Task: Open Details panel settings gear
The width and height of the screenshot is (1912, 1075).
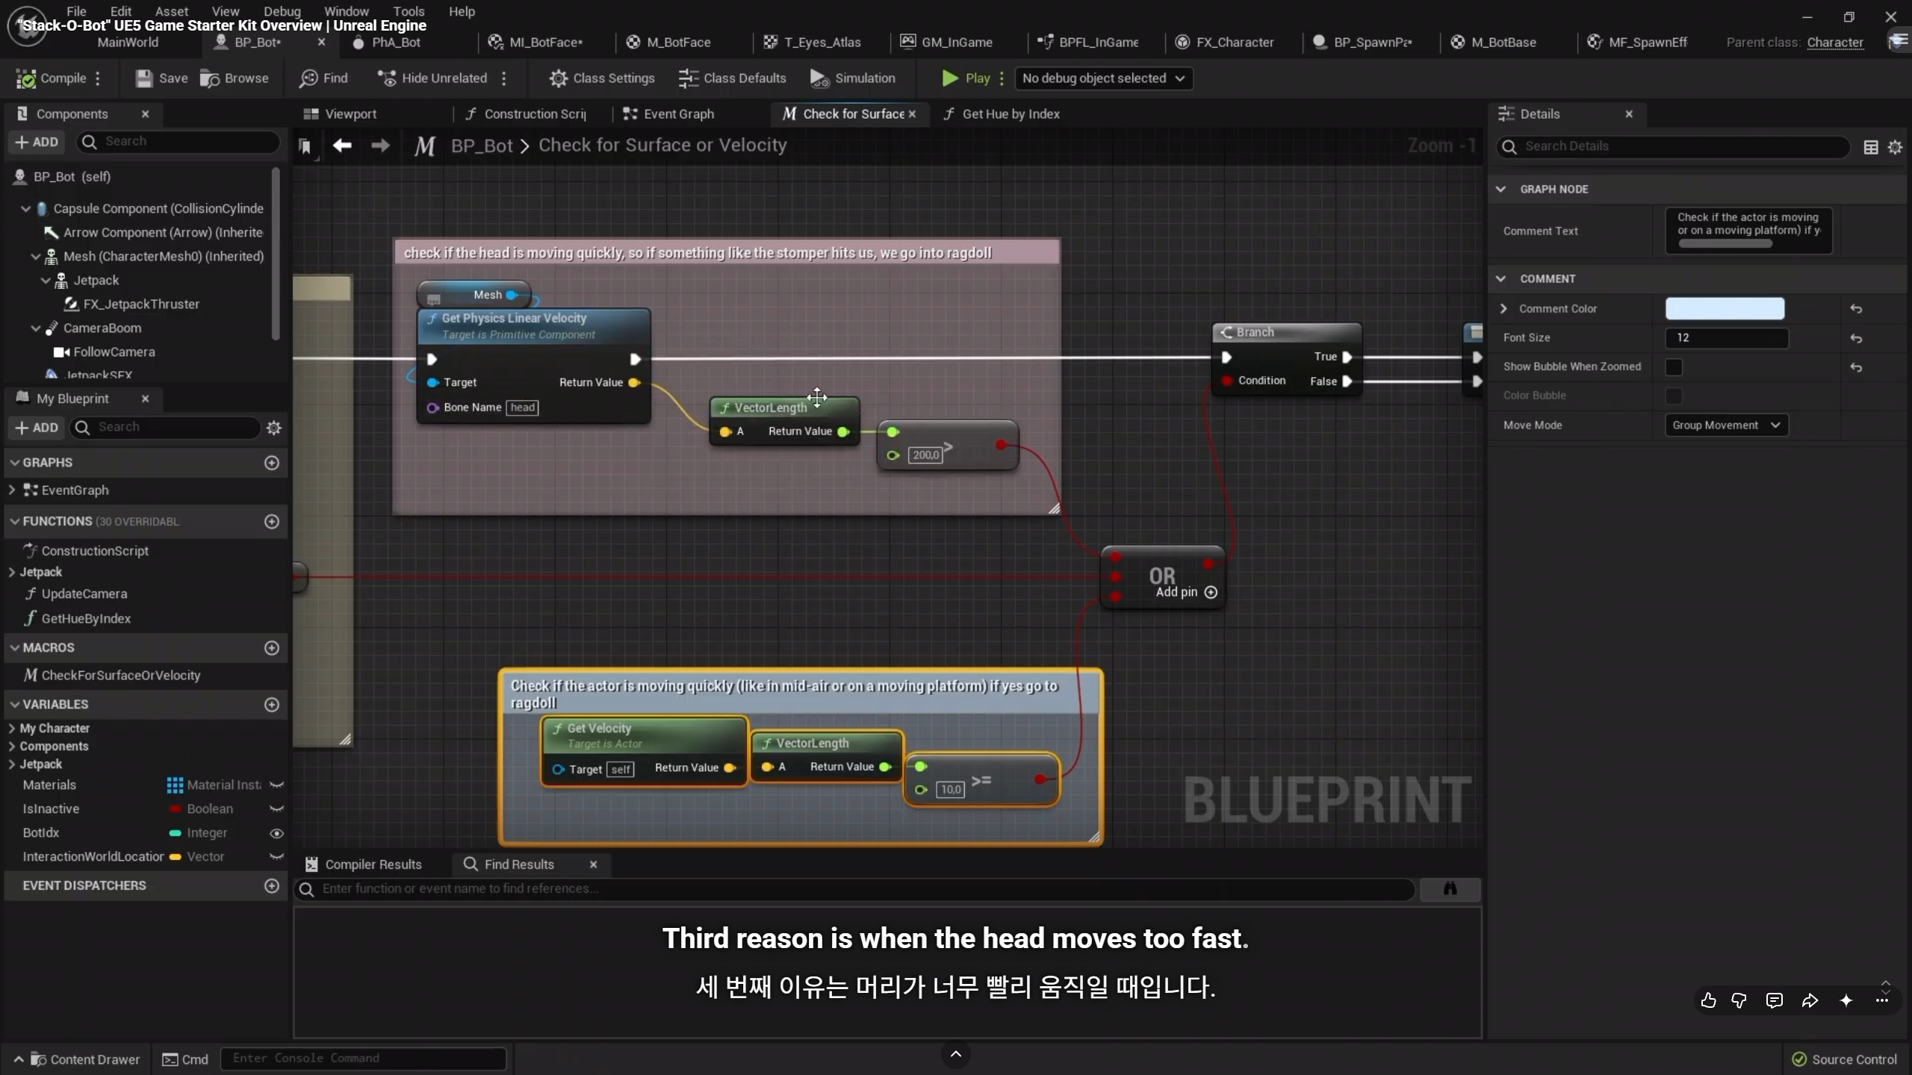Action: tap(1895, 147)
